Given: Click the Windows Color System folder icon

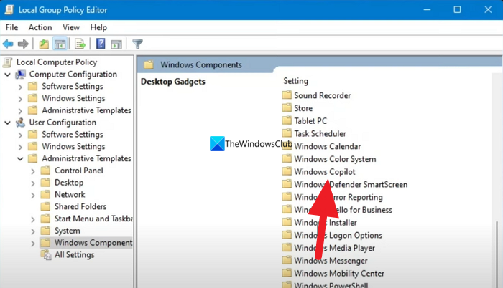Looking at the screenshot, I should (x=287, y=159).
